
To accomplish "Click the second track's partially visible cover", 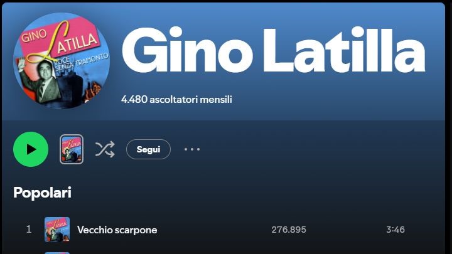I will pyautogui.click(x=57, y=253).
